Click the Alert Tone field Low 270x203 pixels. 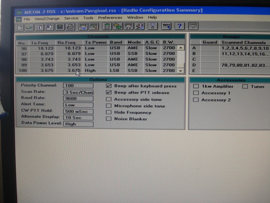[78, 105]
